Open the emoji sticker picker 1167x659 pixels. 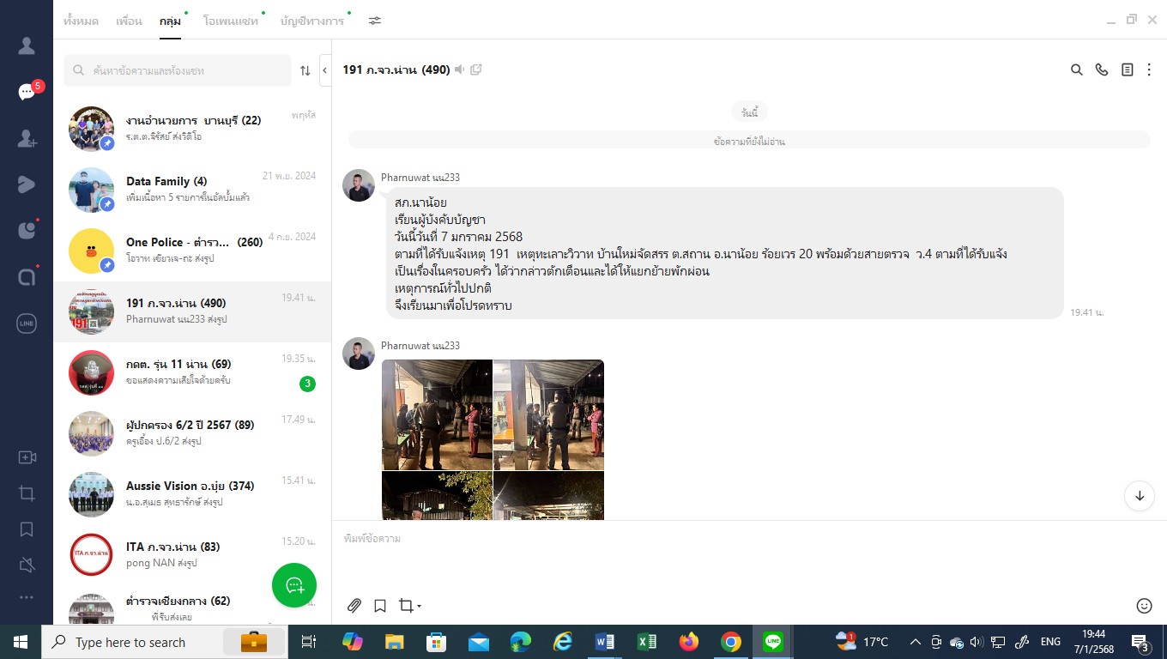[1143, 606]
